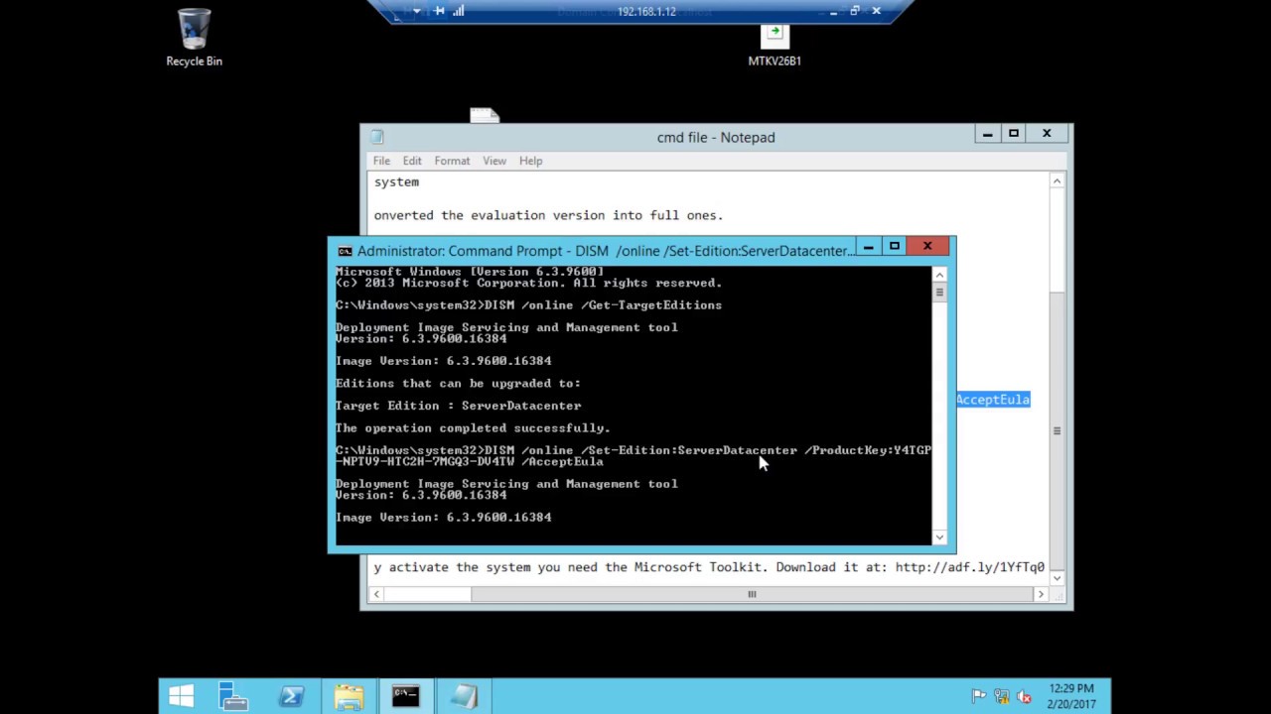Open the Notepad View menu
1271x714 pixels.
tap(494, 161)
